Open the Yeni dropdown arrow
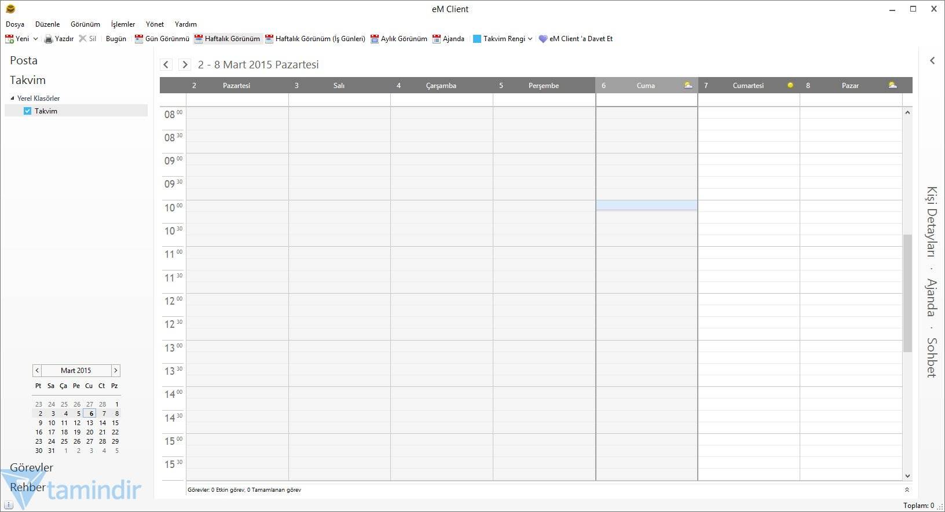945x512 pixels. coord(35,39)
